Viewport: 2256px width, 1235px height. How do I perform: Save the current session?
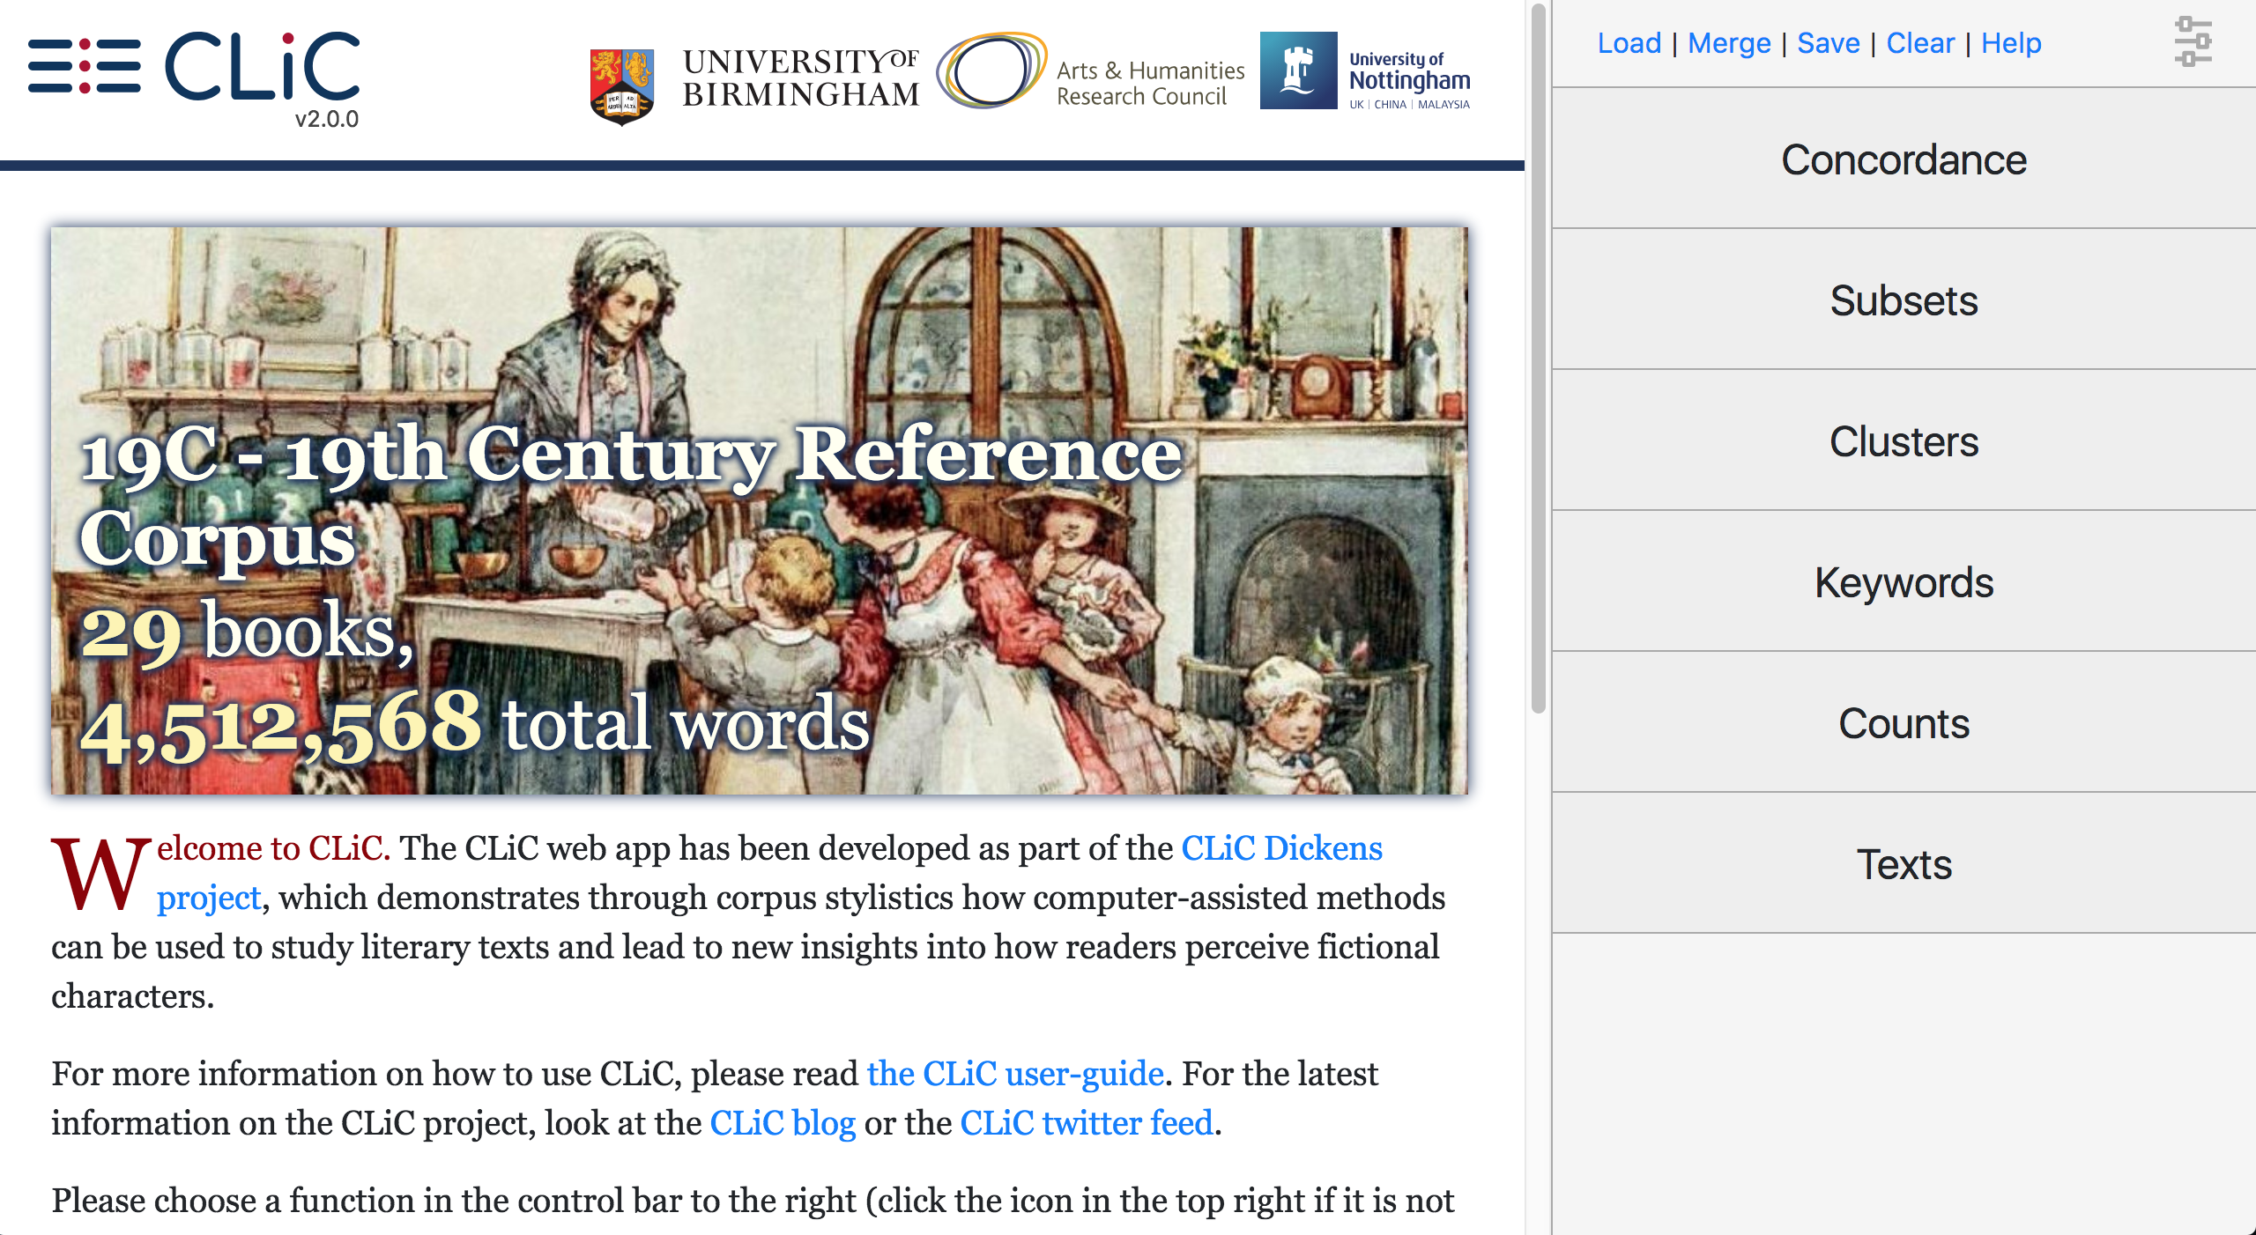[x=1829, y=42]
